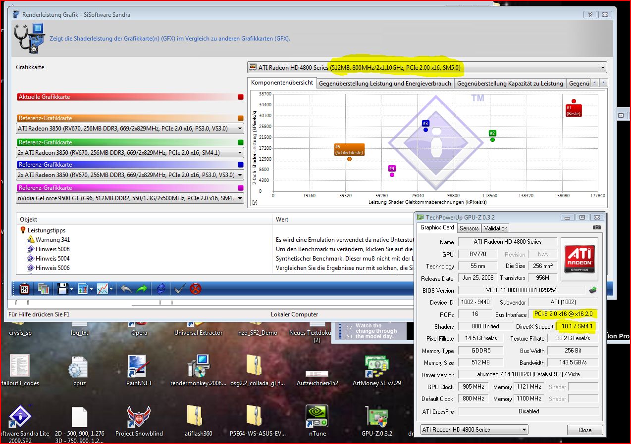The height and width of the screenshot is (444, 631).
Task: Select the Hinweis 5004 row
Action: [x=53, y=259]
